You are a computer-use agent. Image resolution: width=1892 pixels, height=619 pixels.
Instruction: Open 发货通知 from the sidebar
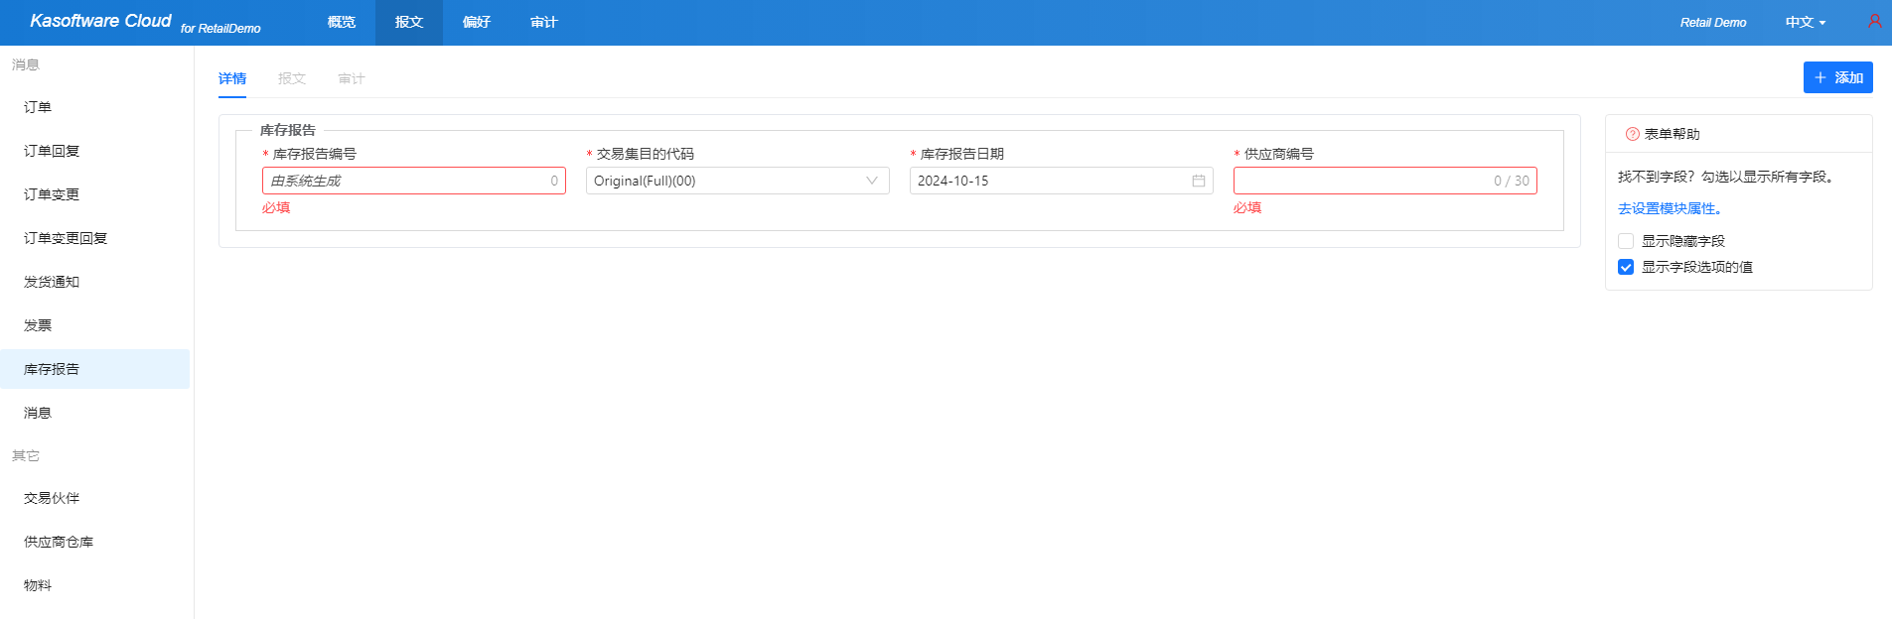(x=52, y=282)
